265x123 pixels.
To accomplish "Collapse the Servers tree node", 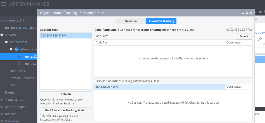I will [2, 35].
